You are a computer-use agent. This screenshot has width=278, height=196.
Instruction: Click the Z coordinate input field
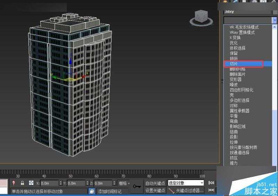point(103,183)
